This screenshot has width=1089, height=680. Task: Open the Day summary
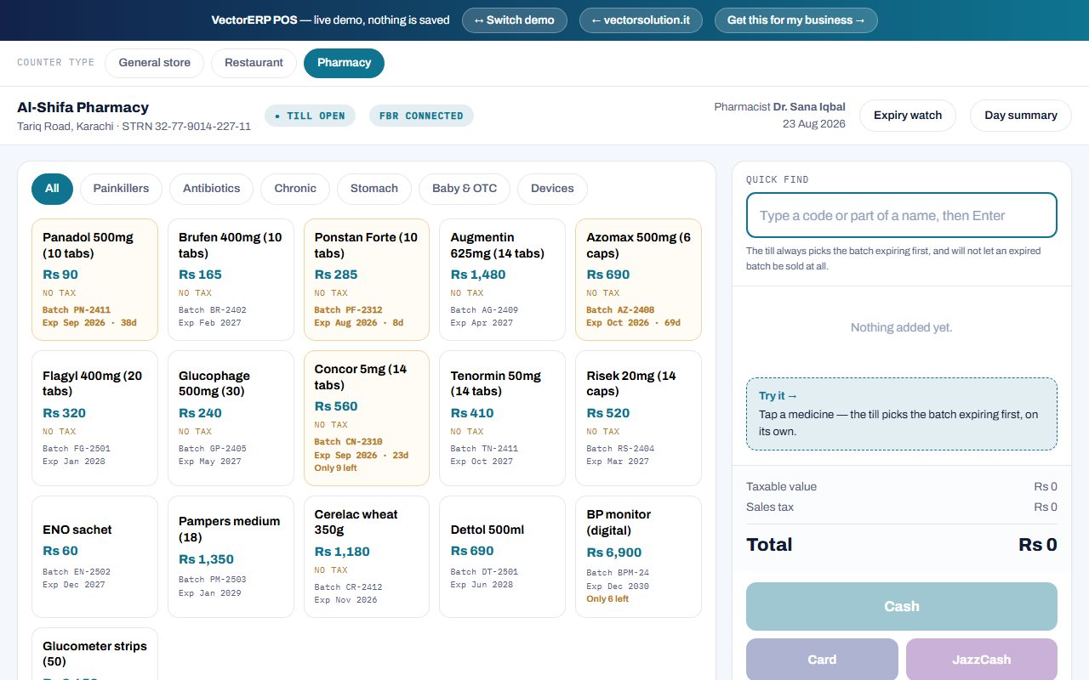click(1021, 116)
